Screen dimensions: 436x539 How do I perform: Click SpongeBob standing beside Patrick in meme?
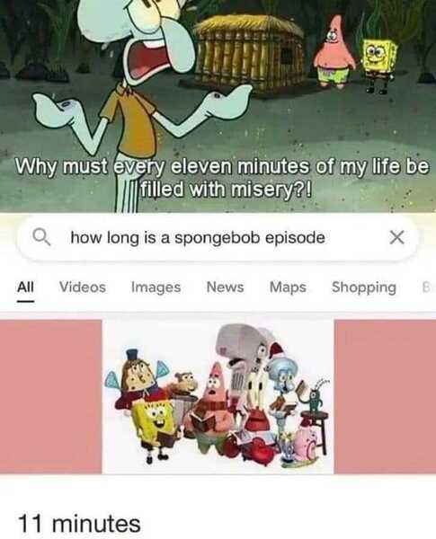coord(378,66)
